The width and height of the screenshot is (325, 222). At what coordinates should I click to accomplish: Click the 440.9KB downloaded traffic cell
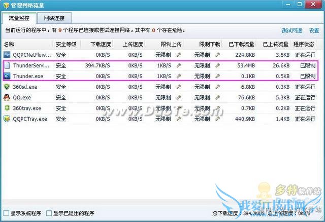pyautogui.click(x=245, y=119)
